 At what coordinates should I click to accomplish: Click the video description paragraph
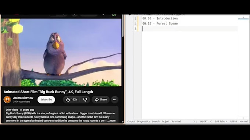[60, 117]
